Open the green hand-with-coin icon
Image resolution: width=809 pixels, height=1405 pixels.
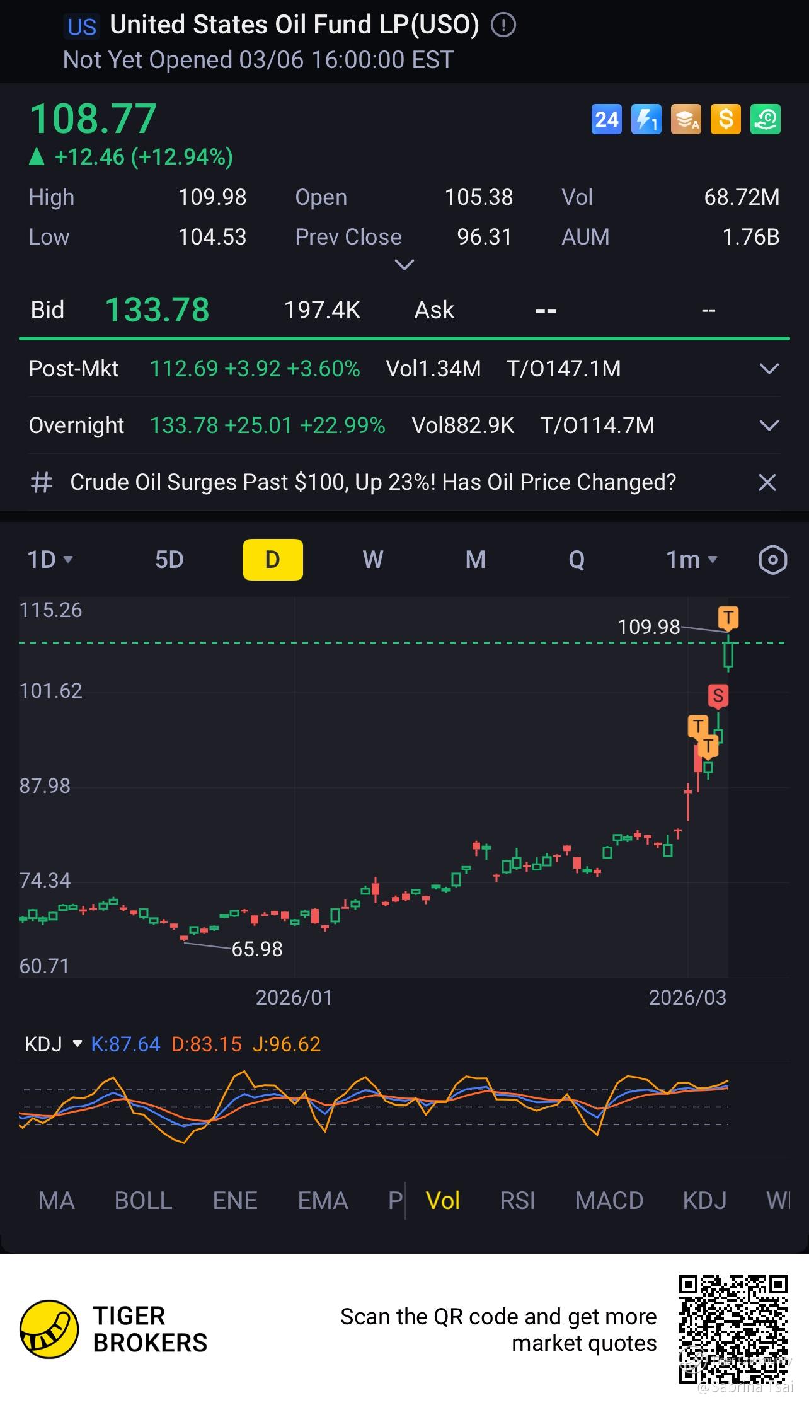click(x=766, y=119)
